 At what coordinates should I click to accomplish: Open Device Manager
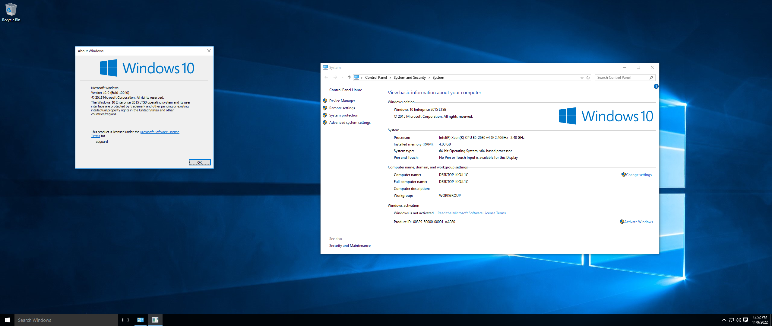pos(342,101)
